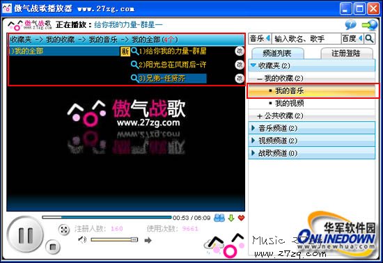Toggle fullscreen with the round expand icon
Screen dimensions: 383x263
(64, 230)
